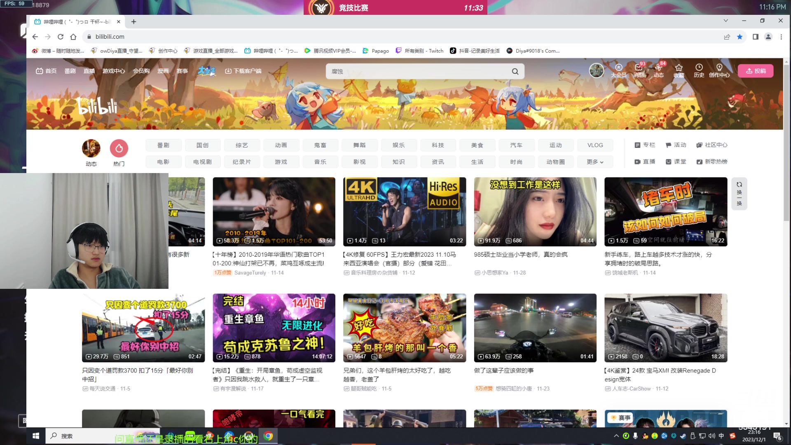This screenshot has height=445, width=791.
Task: Open 消息 messages icon with badge
Action: [x=639, y=70]
